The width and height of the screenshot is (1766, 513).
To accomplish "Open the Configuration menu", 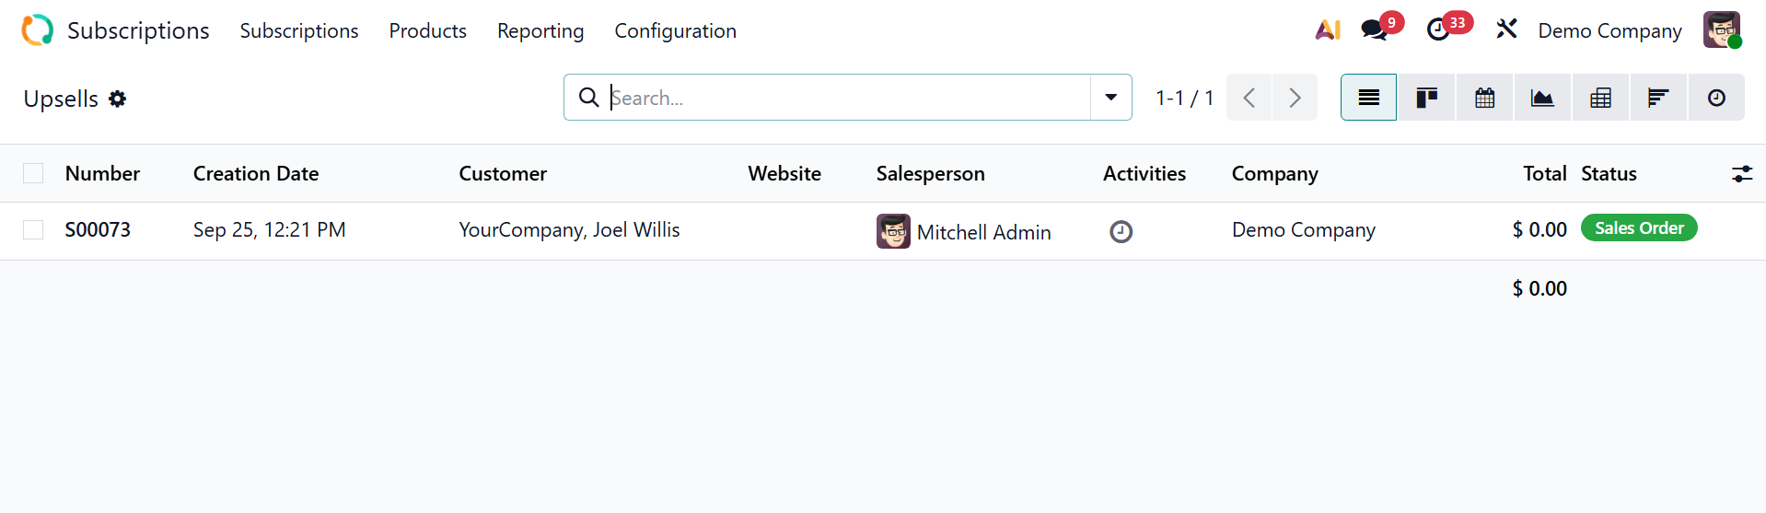I will tap(675, 30).
